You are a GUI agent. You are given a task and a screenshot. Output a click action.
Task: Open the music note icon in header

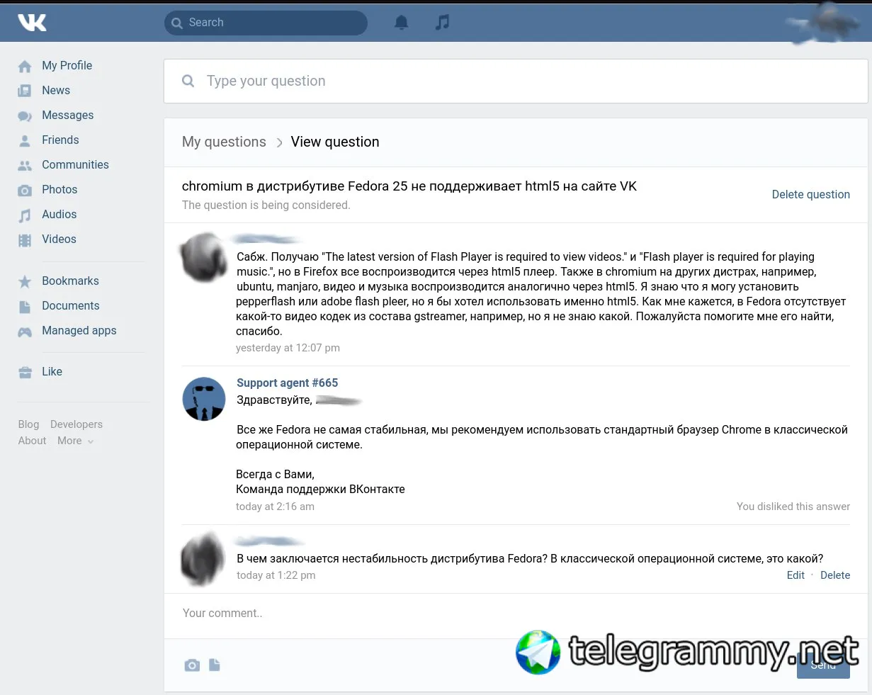[442, 23]
